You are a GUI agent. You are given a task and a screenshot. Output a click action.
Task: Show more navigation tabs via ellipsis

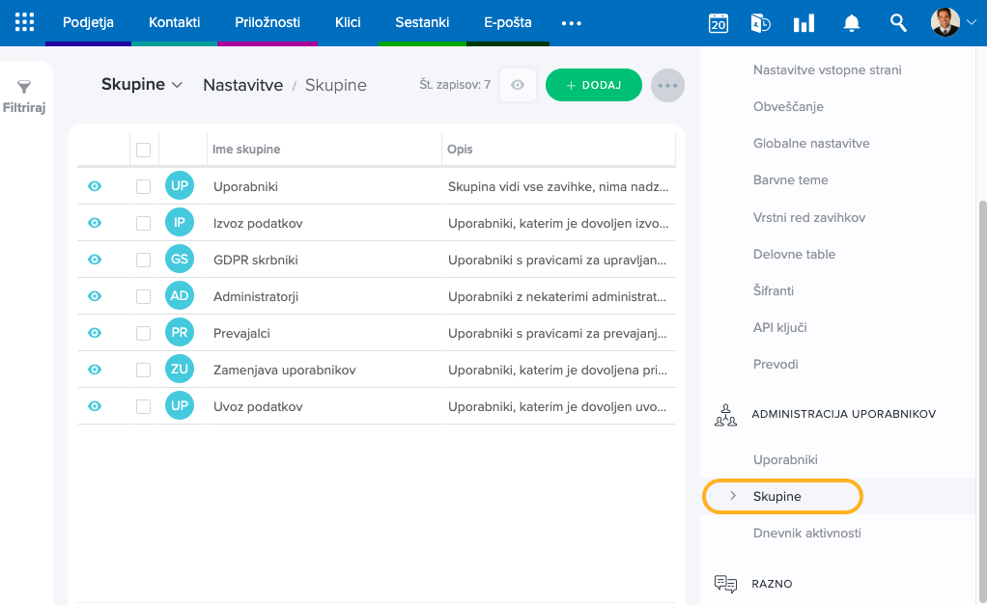coord(572,23)
